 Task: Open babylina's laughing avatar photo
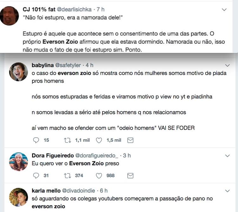coord(18,72)
